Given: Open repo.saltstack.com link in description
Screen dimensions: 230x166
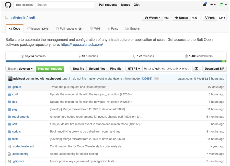Looking at the screenshot, I should (82, 45).
